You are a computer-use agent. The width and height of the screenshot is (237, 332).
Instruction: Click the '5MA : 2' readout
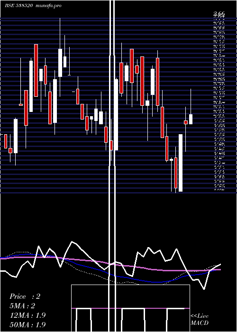click(x=22, y=306)
